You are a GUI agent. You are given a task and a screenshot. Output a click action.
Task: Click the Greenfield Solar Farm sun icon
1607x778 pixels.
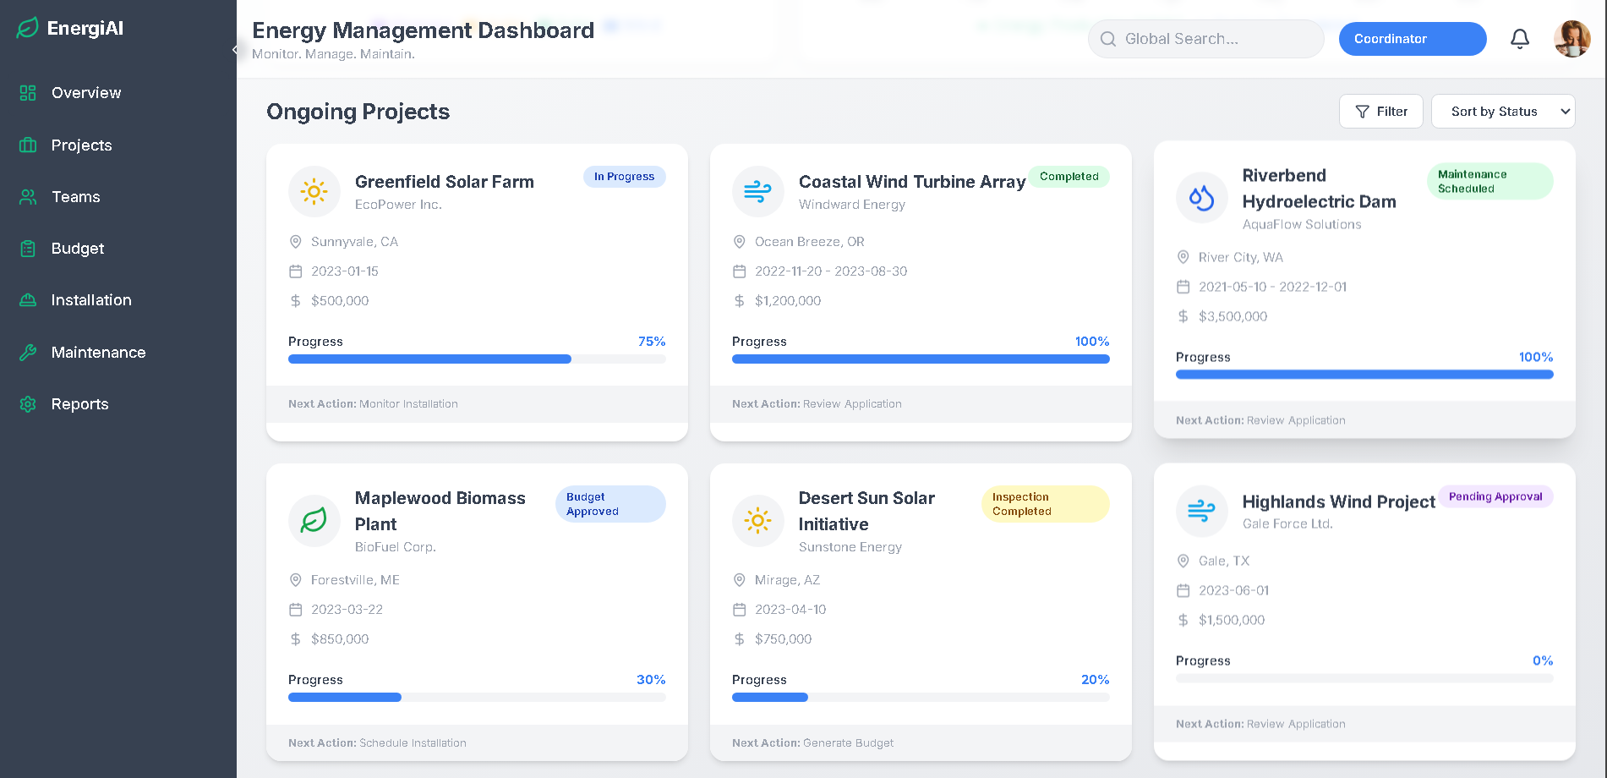[314, 192]
